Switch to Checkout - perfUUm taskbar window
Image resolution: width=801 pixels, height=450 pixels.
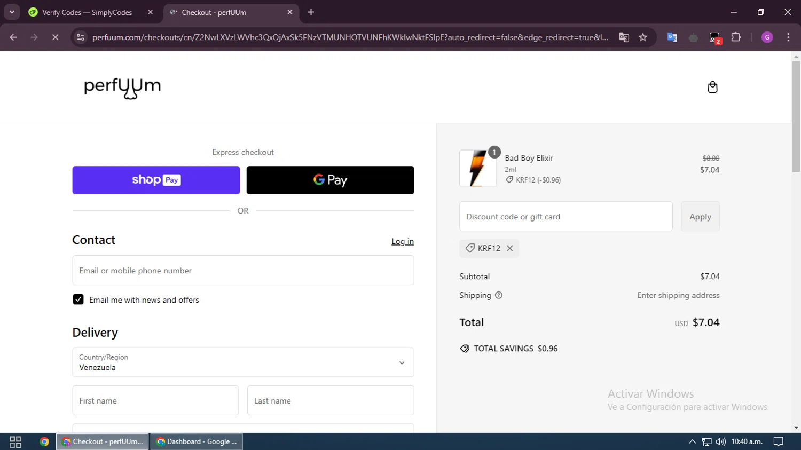[103, 441]
